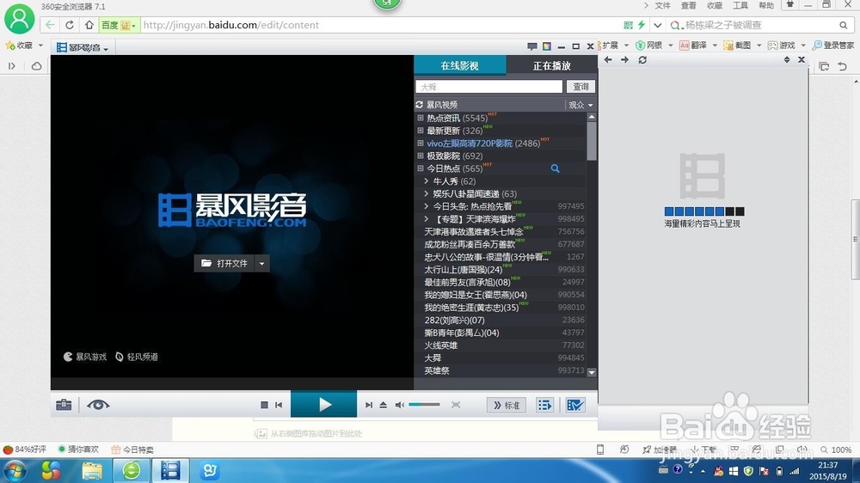Open the player skin color icon
Viewport: 860px width, 483px height.
(547, 46)
